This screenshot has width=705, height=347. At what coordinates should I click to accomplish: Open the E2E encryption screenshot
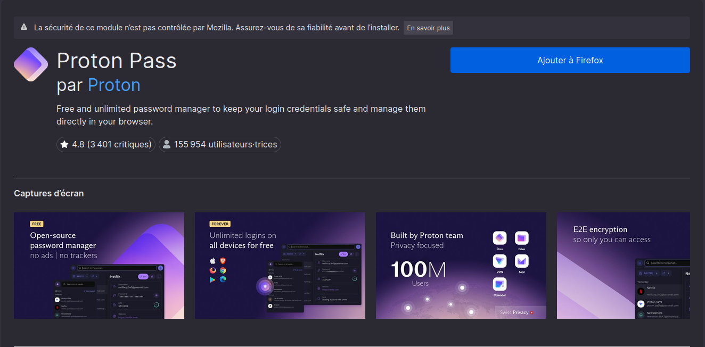[x=624, y=266]
